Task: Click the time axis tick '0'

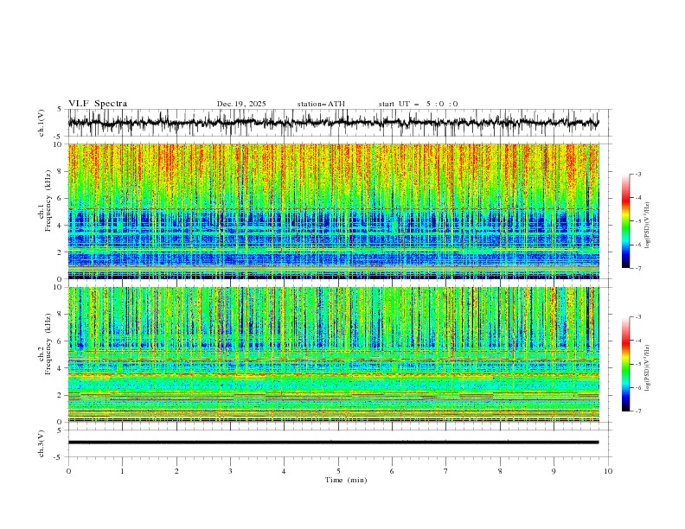Action: 68,471
